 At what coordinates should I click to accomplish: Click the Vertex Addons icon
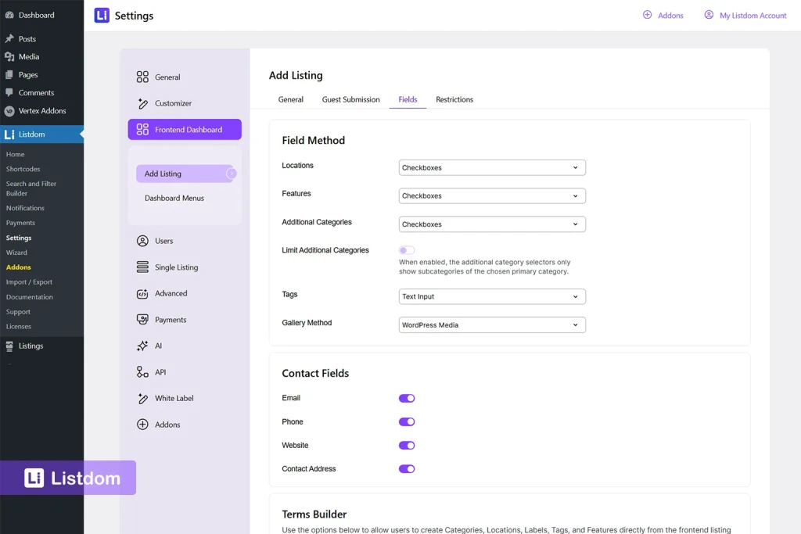pos(9,111)
